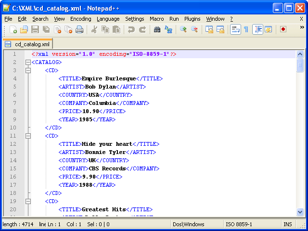Click the 'length : 4714' status entry
Screen dimensions: 308x231
[18, 224]
